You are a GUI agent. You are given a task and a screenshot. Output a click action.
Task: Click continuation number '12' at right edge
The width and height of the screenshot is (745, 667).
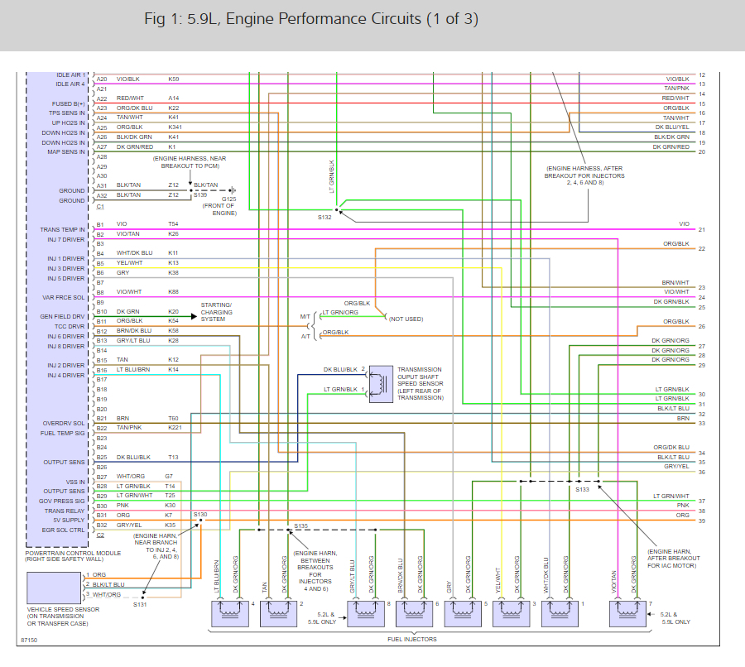coord(702,75)
